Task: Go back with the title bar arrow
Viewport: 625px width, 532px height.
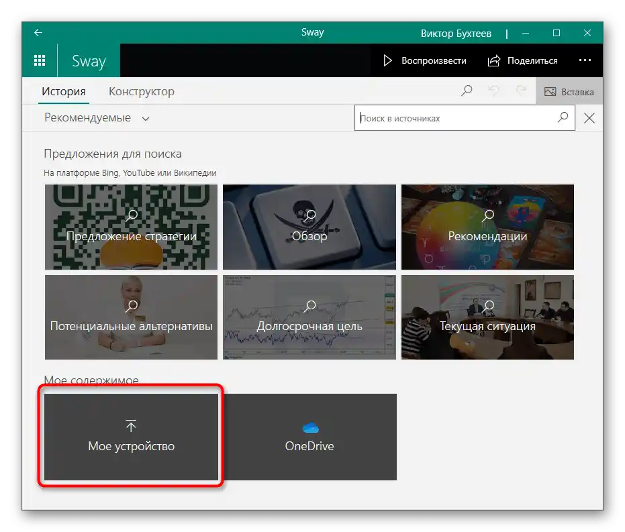Action: click(x=38, y=33)
